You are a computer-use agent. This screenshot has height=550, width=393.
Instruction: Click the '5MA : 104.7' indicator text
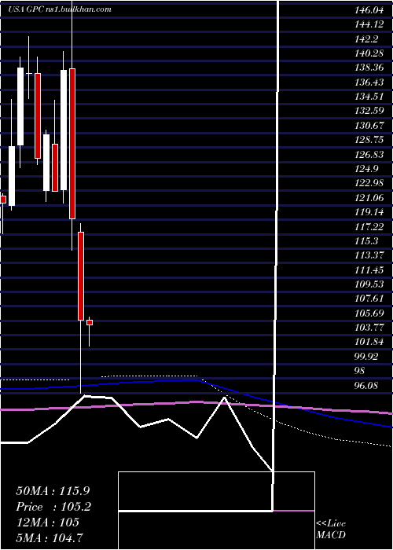[x=50, y=537]
